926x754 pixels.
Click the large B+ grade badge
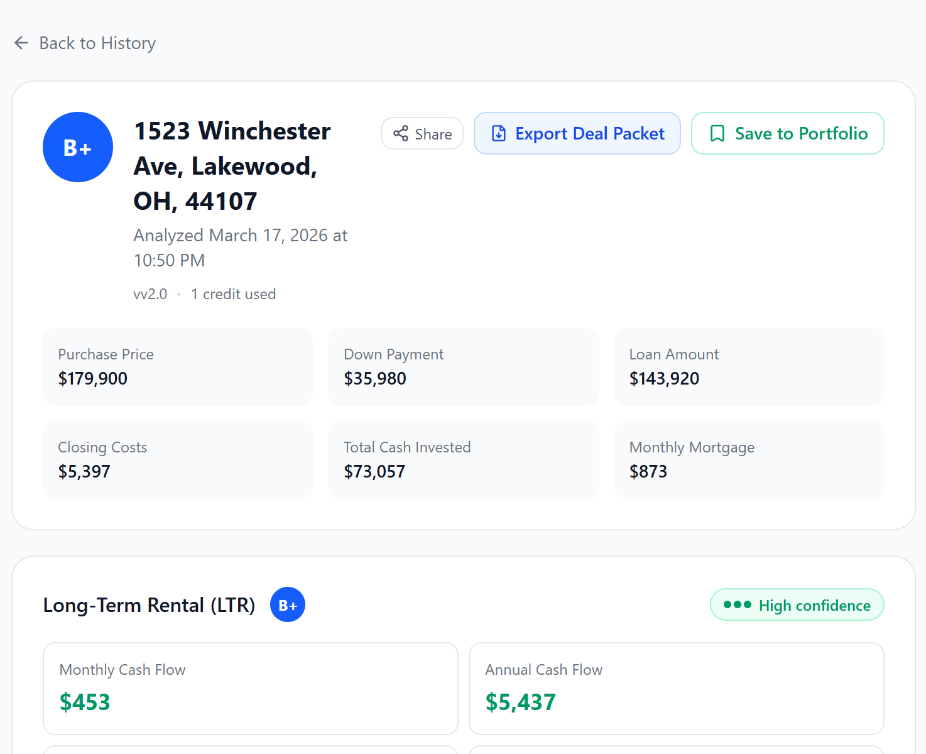coord(78,147)
